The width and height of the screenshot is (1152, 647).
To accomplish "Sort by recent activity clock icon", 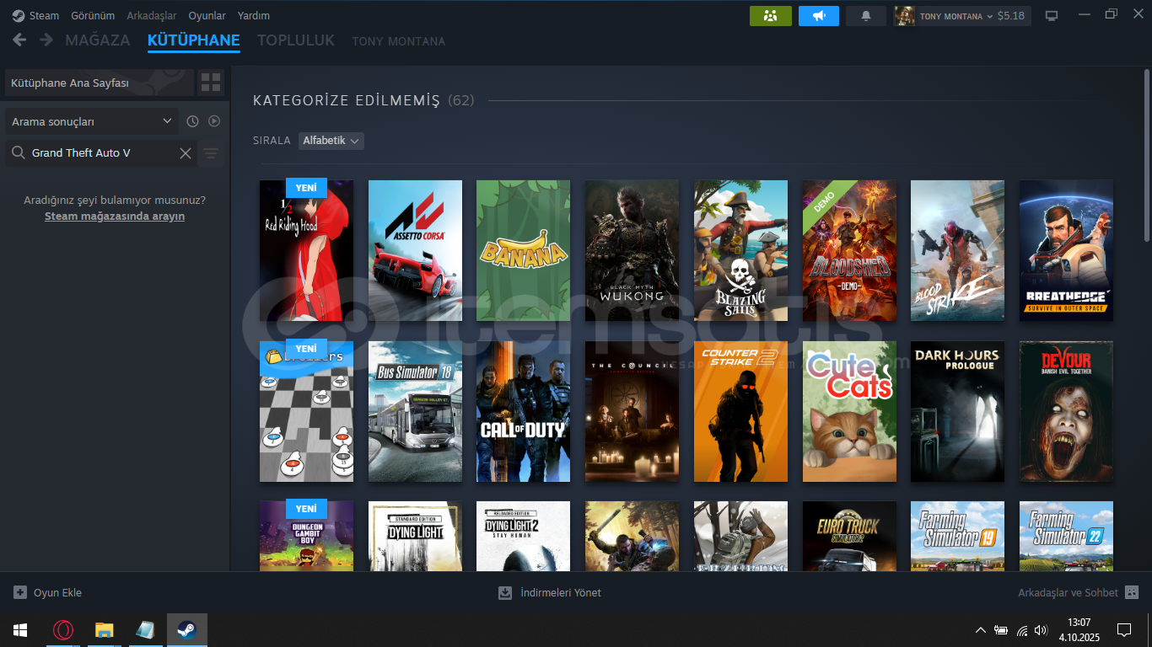I will point(192,121).
